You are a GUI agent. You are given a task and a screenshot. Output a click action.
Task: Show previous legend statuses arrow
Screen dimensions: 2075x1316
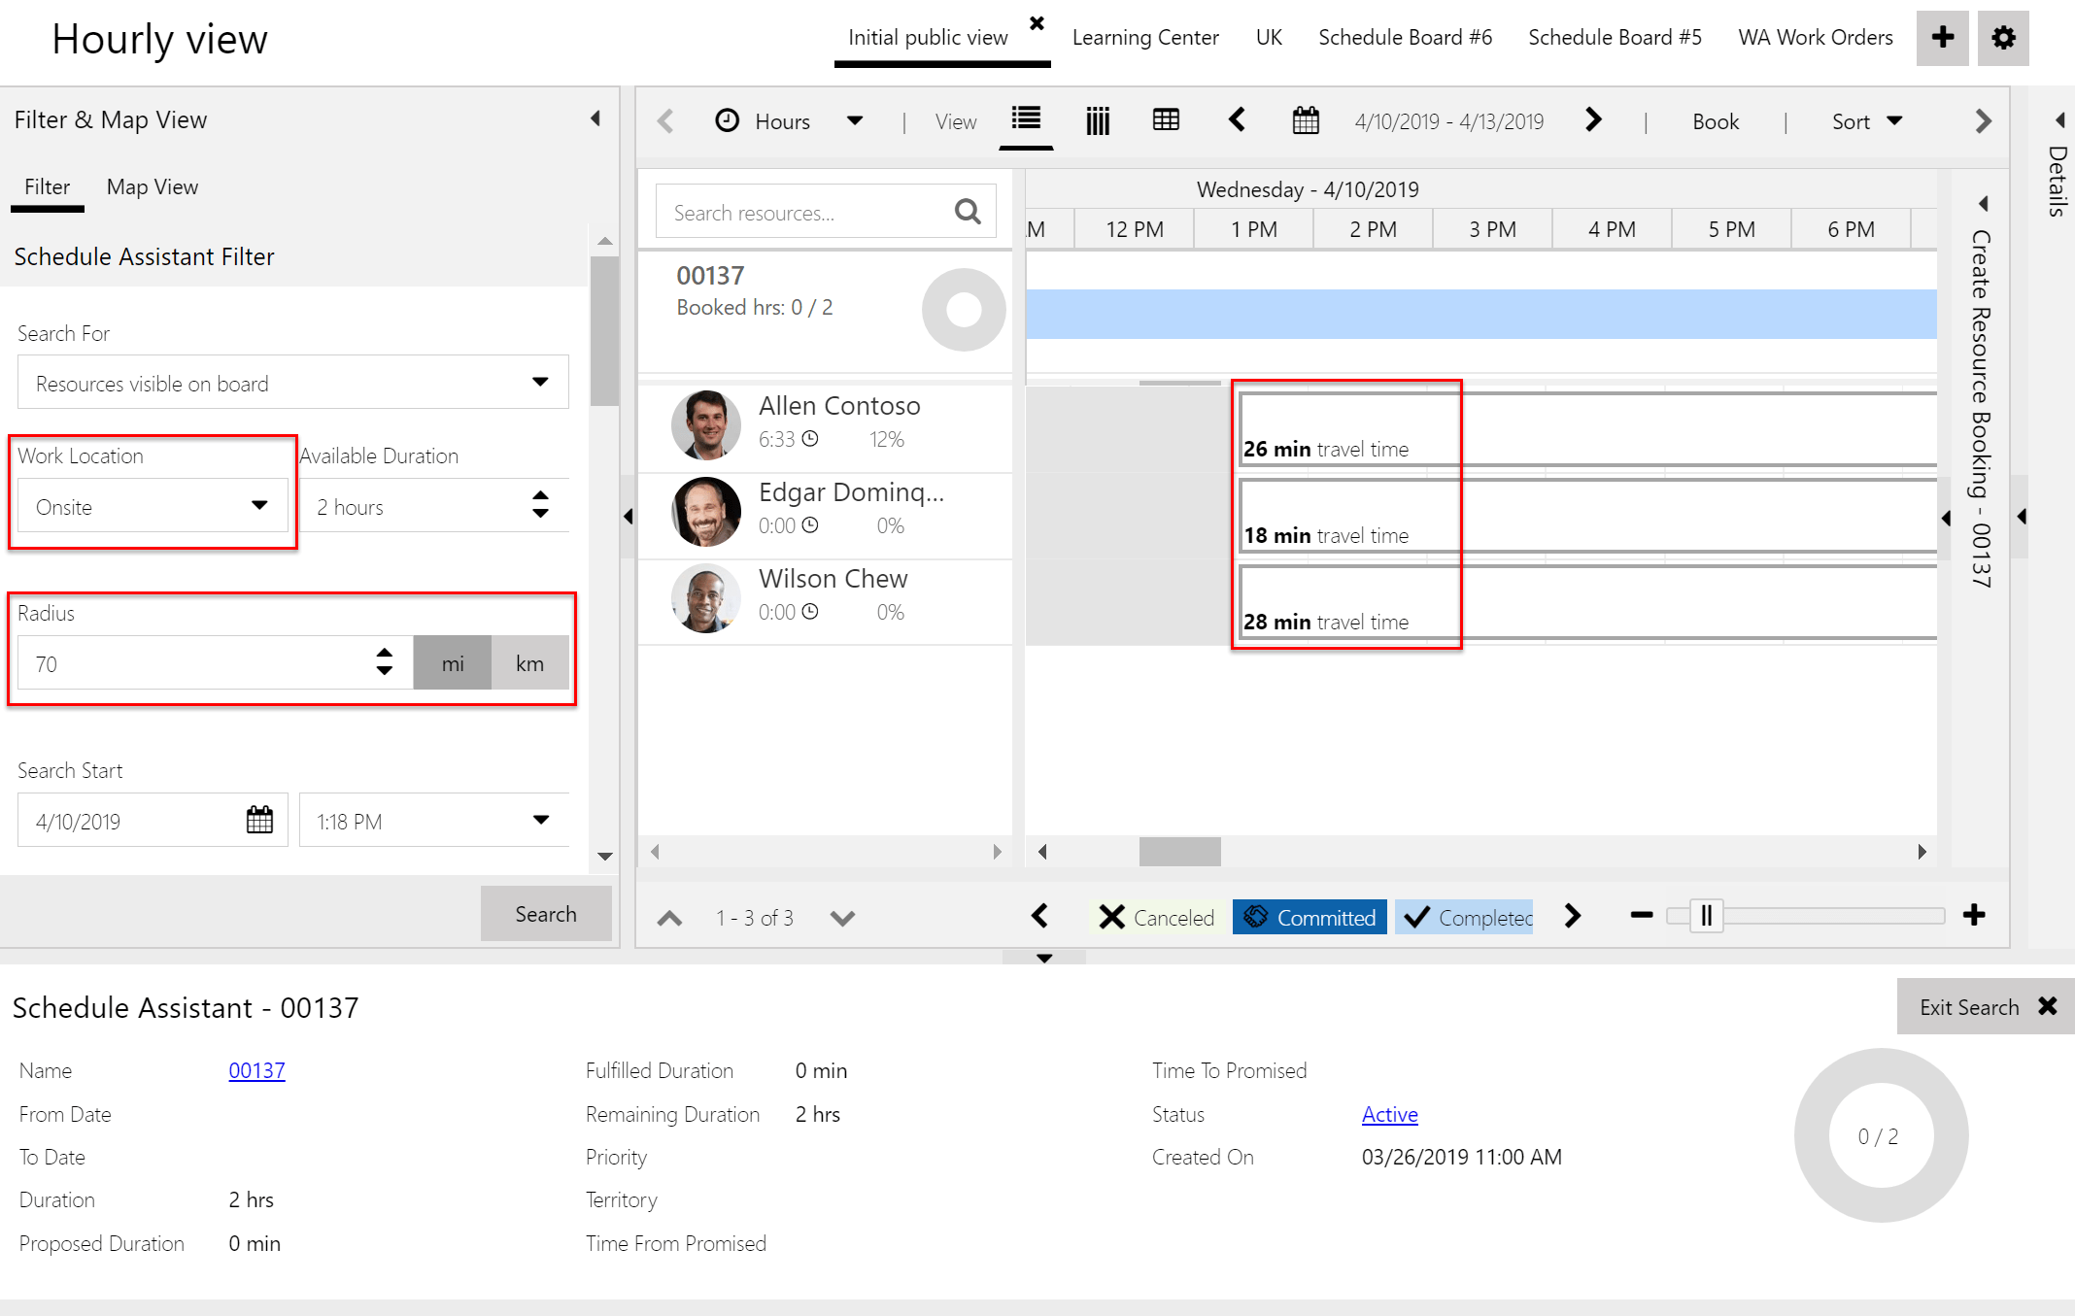coord(1039,915)
